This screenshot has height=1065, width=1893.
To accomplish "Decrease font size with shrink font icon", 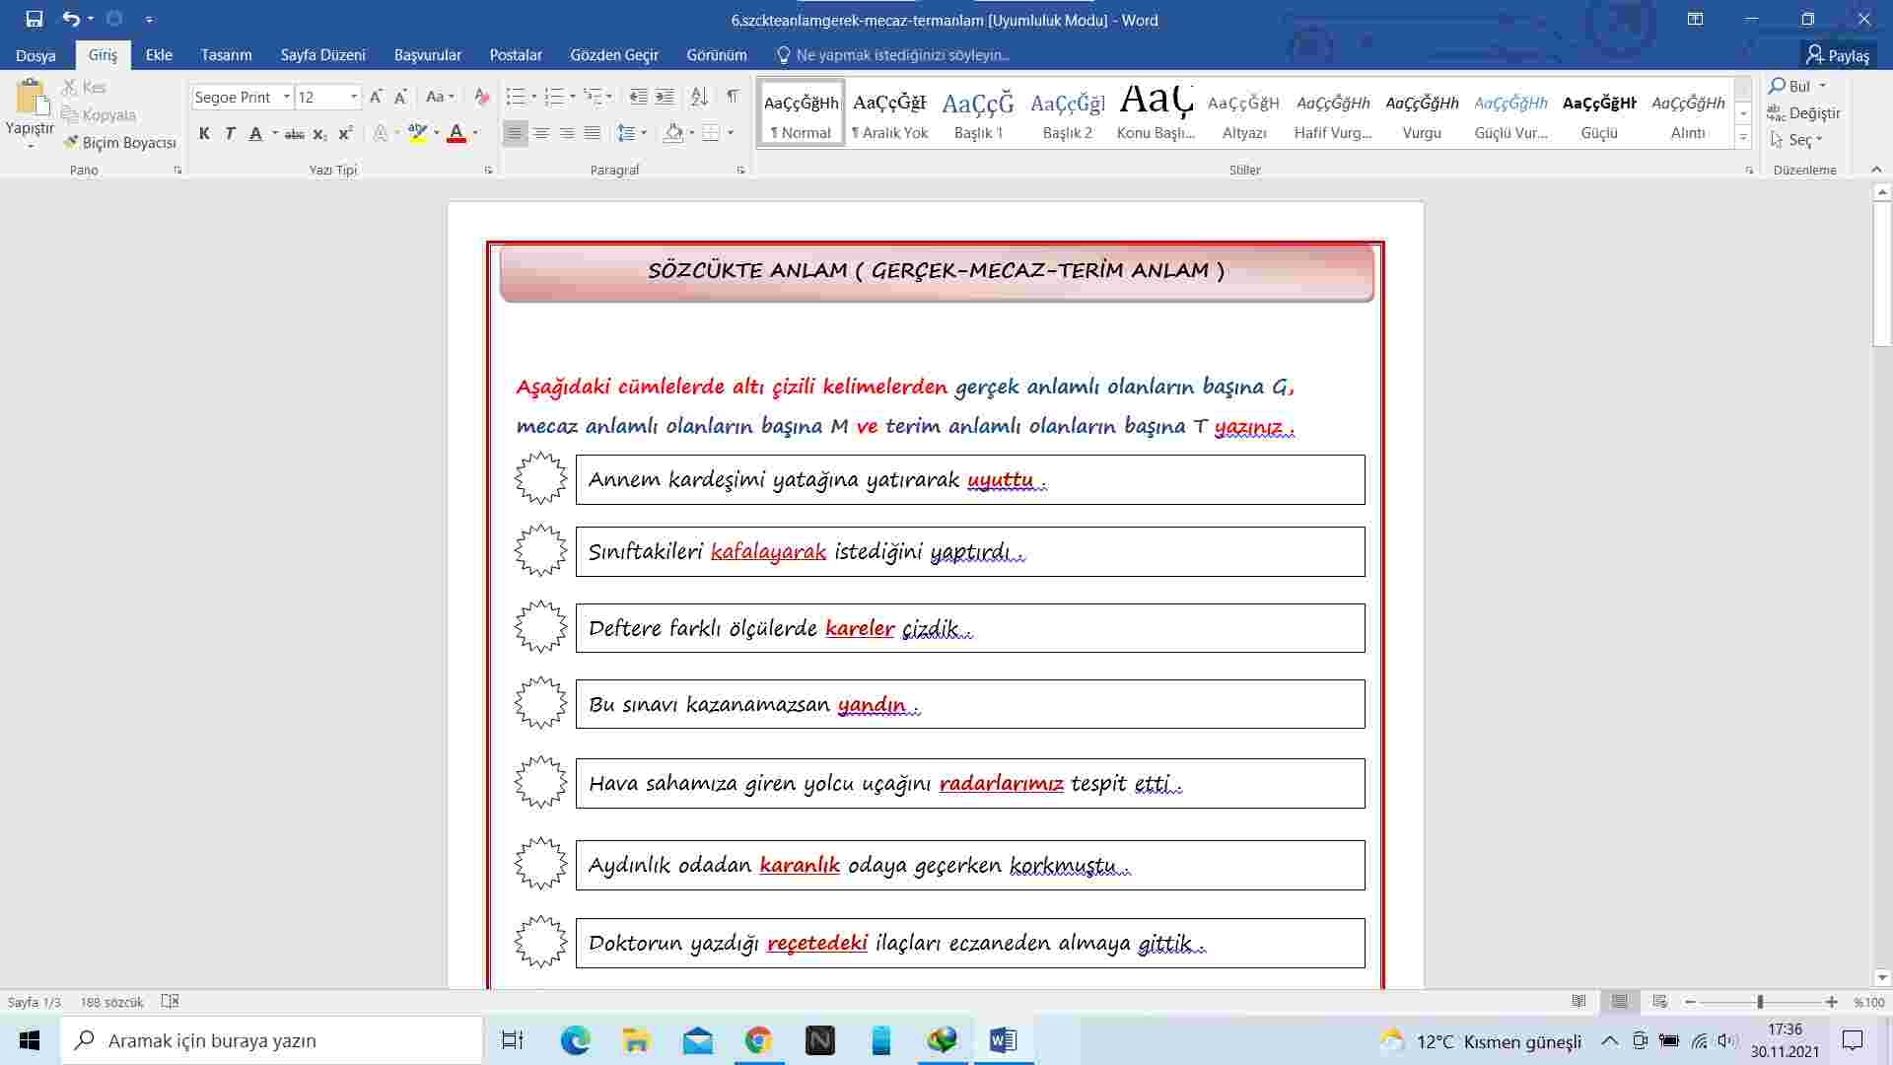I will pos(400,97).
